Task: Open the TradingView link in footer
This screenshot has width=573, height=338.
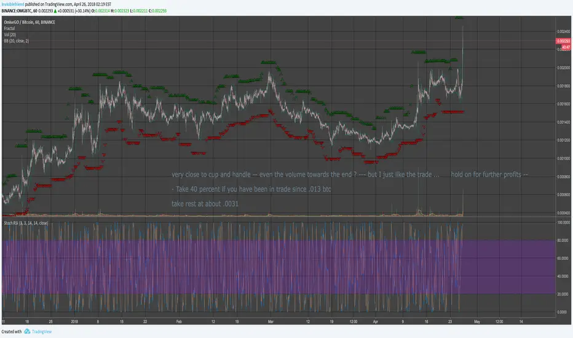Action: (42, 332)
